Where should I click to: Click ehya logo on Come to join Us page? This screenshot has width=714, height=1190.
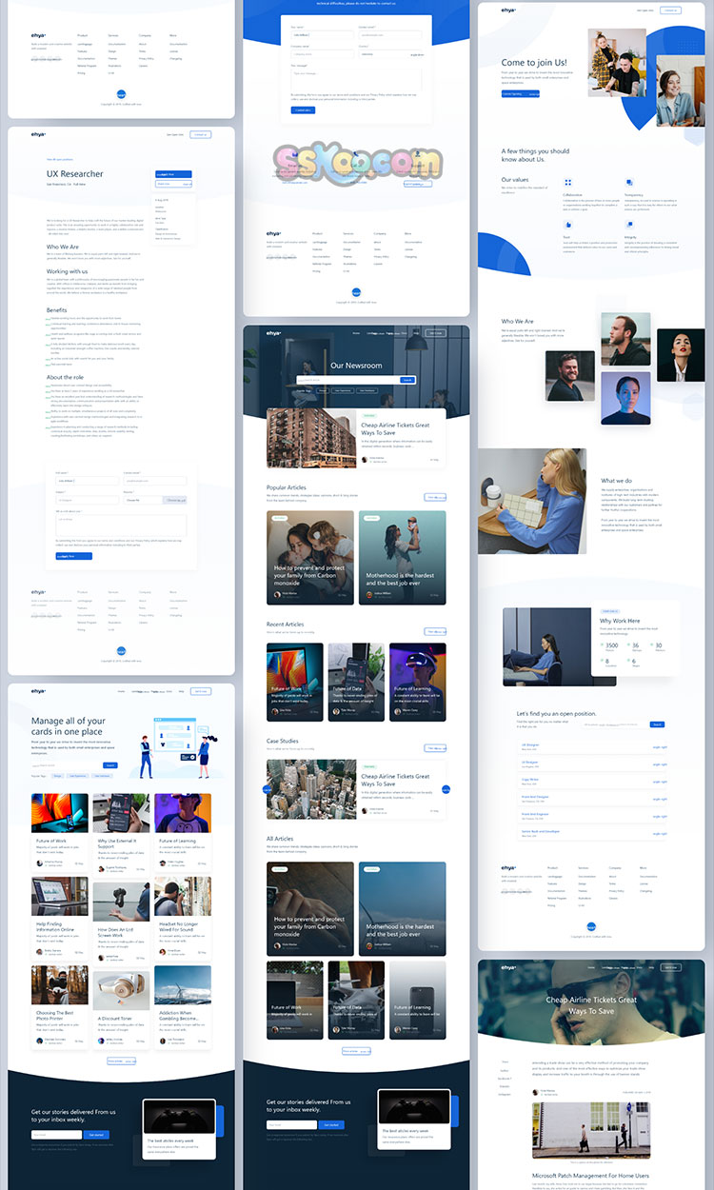[509, 10]
